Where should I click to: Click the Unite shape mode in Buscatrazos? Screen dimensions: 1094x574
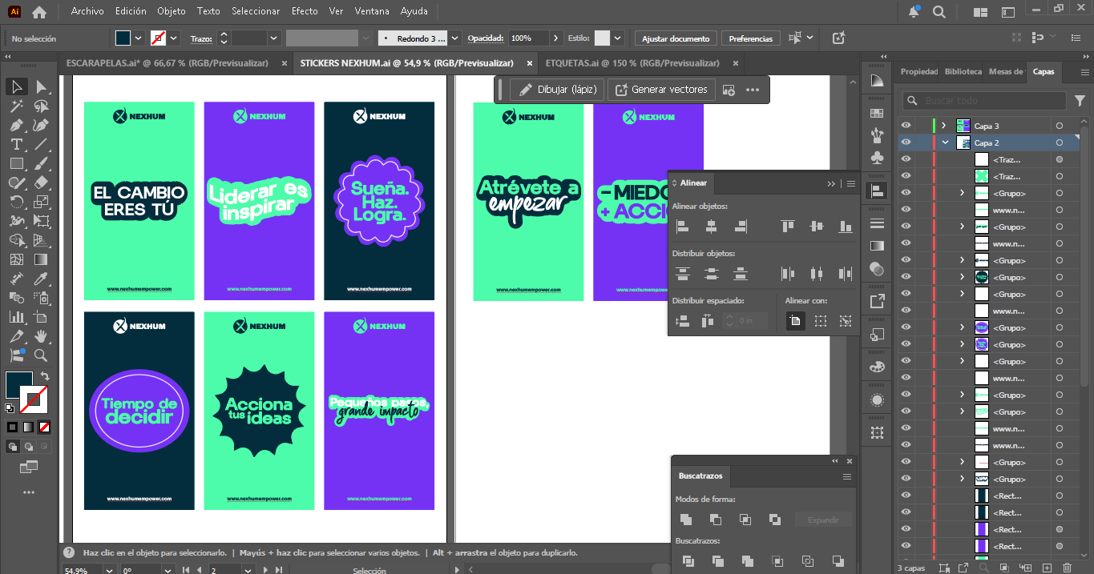coord(688,520)
